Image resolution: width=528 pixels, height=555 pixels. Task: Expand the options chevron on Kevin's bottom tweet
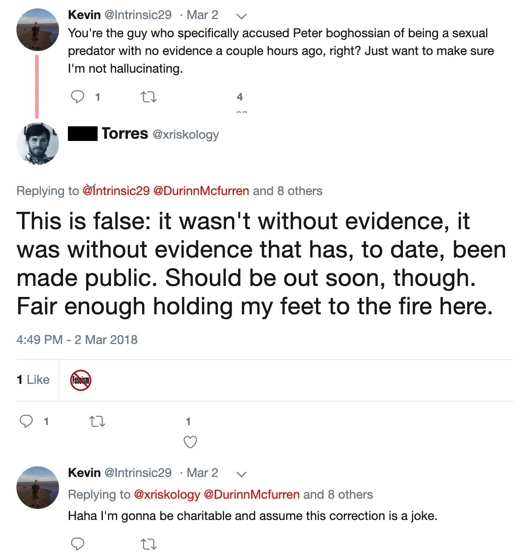click(241, 474)
